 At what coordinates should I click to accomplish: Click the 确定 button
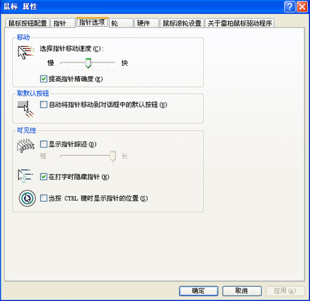click(x=198, y=291)
